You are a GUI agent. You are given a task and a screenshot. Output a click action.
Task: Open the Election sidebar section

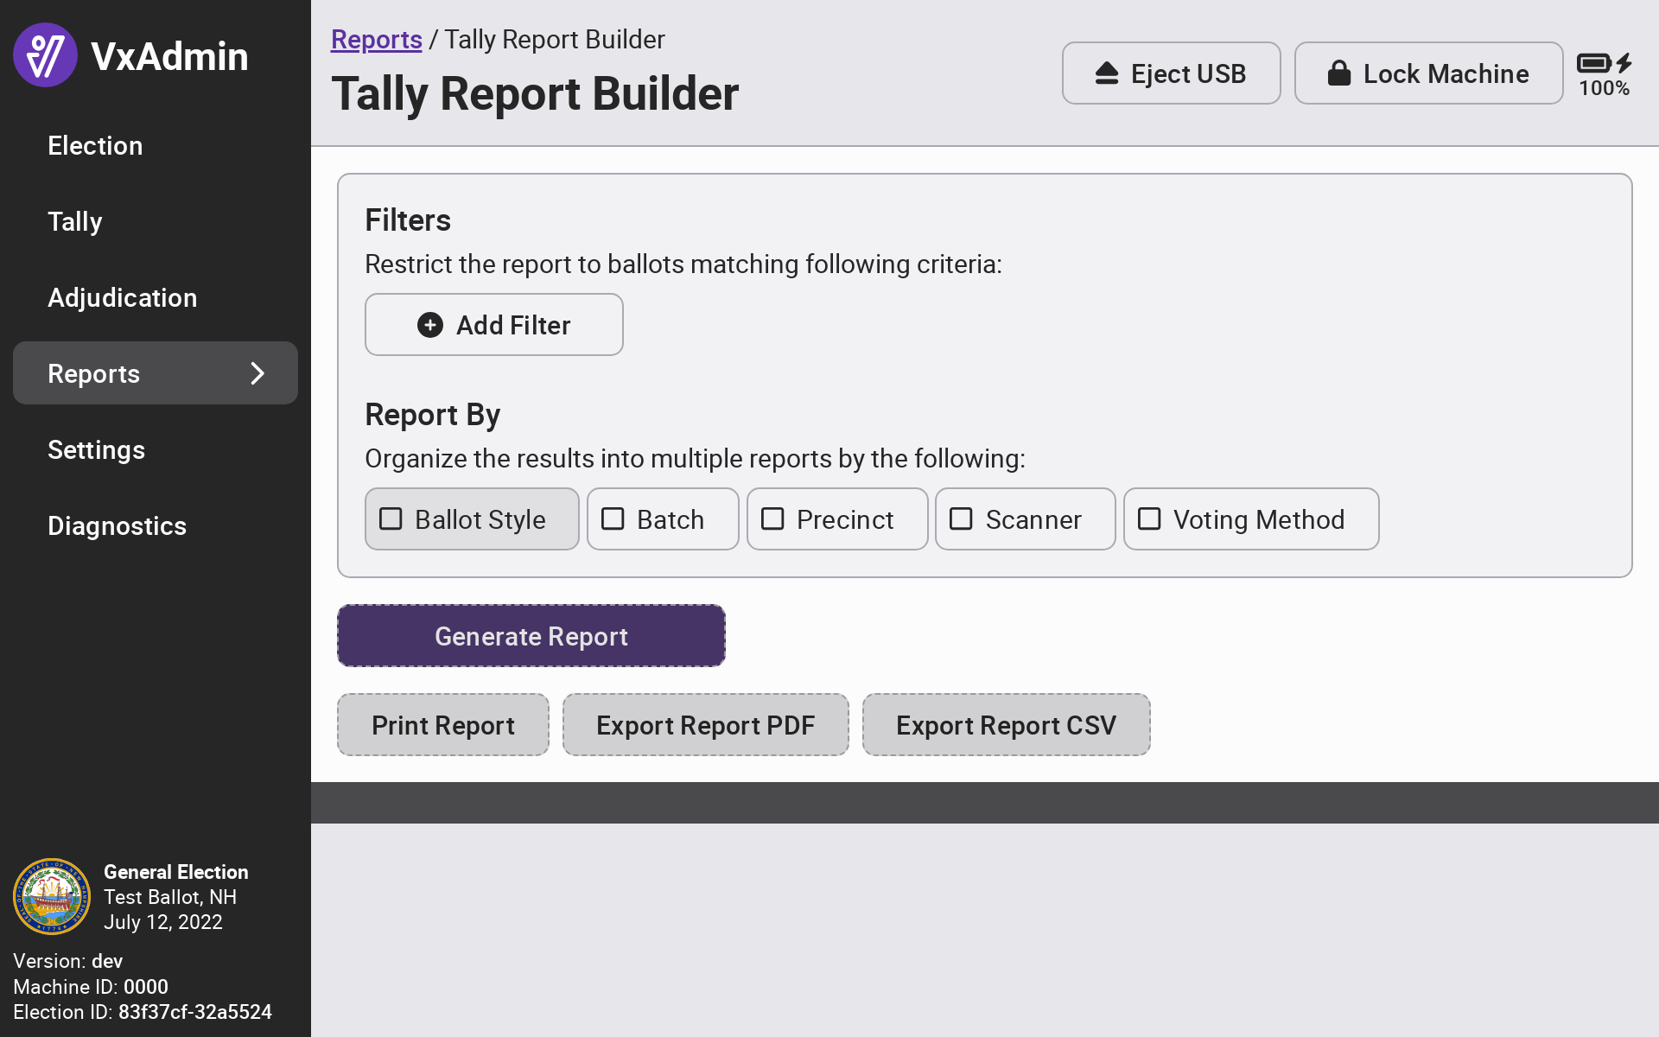95,145
